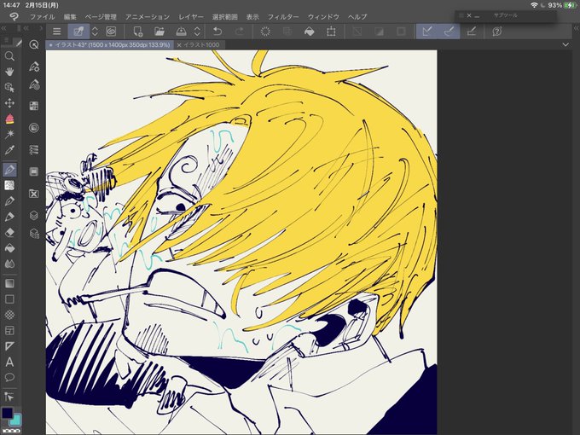580x435 pixels.
Task: Switch to the イラスト43 canvas tab
Action: [x=110, y=44]
